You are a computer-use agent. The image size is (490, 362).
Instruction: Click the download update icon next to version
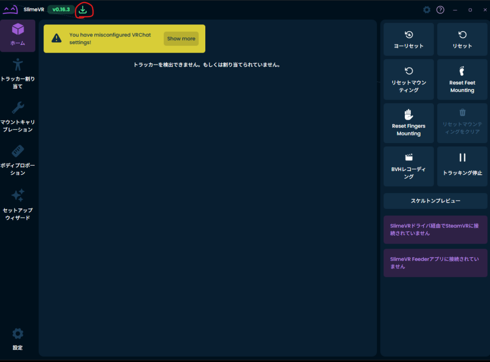click(83, 10)
